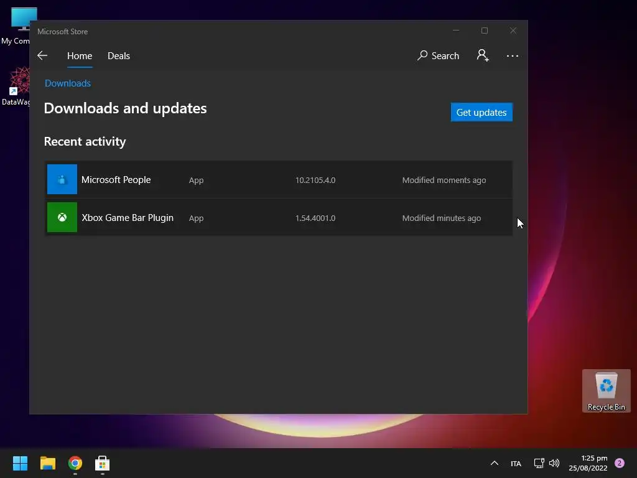Open notification center badge

[620, 463]
